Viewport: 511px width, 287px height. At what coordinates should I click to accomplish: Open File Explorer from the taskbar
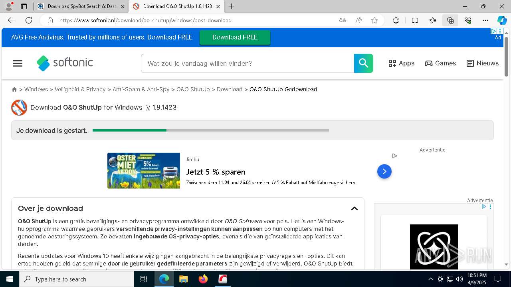point(183,279)
